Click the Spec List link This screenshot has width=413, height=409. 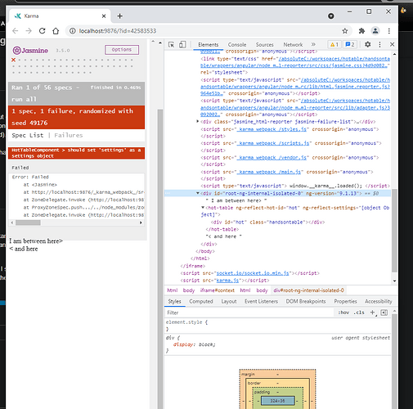(28, 135)
